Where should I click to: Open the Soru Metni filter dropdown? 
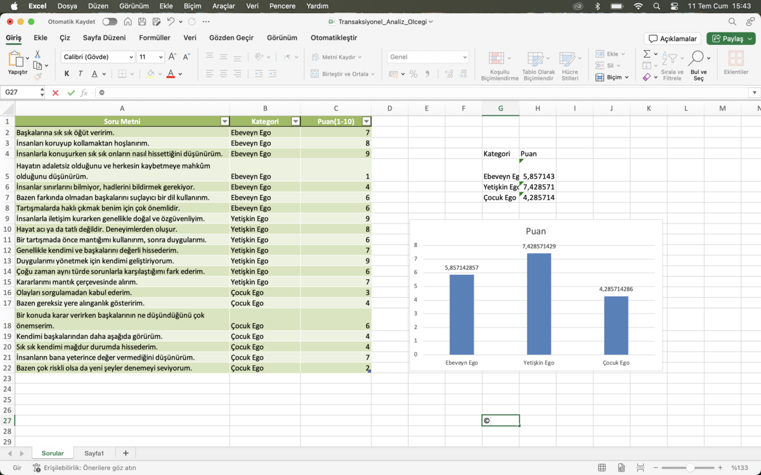[224, 121]
